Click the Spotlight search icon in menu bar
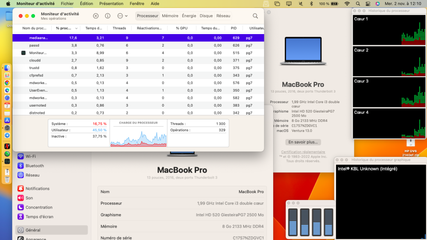427x240 pixels. pyautogui.click(x=358, y=3)
